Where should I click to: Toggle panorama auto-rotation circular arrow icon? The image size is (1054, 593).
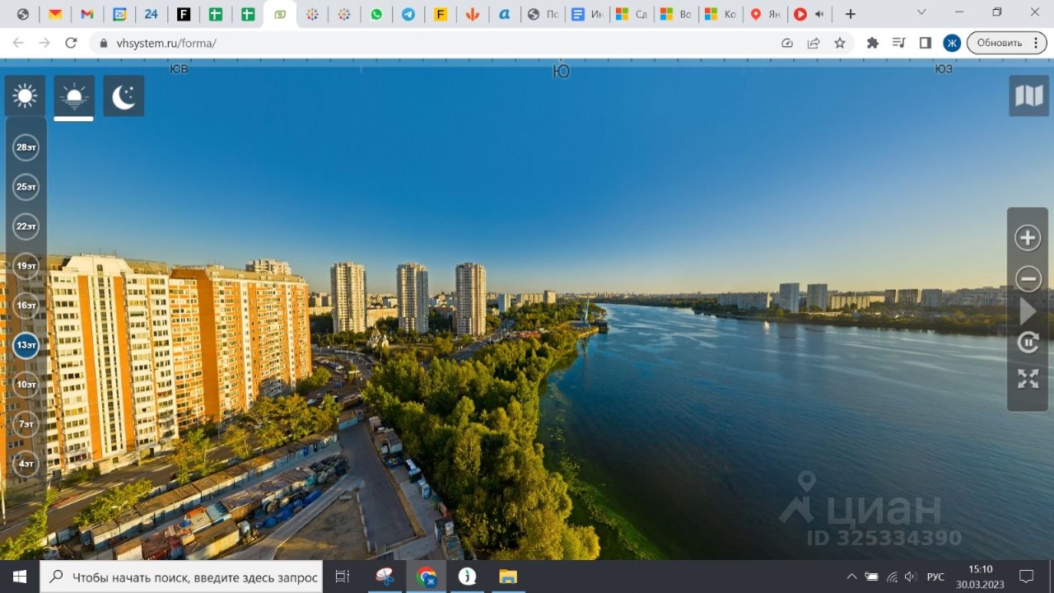click(x=1028, y=343)
